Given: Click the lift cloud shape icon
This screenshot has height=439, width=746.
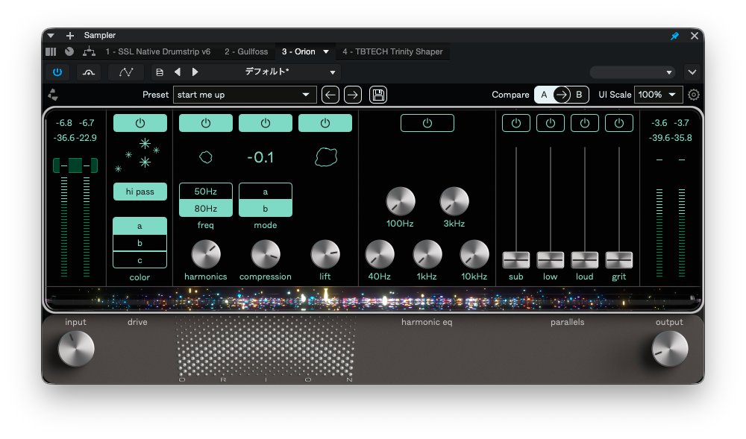Looking at the screenshot, I should 326,157.
